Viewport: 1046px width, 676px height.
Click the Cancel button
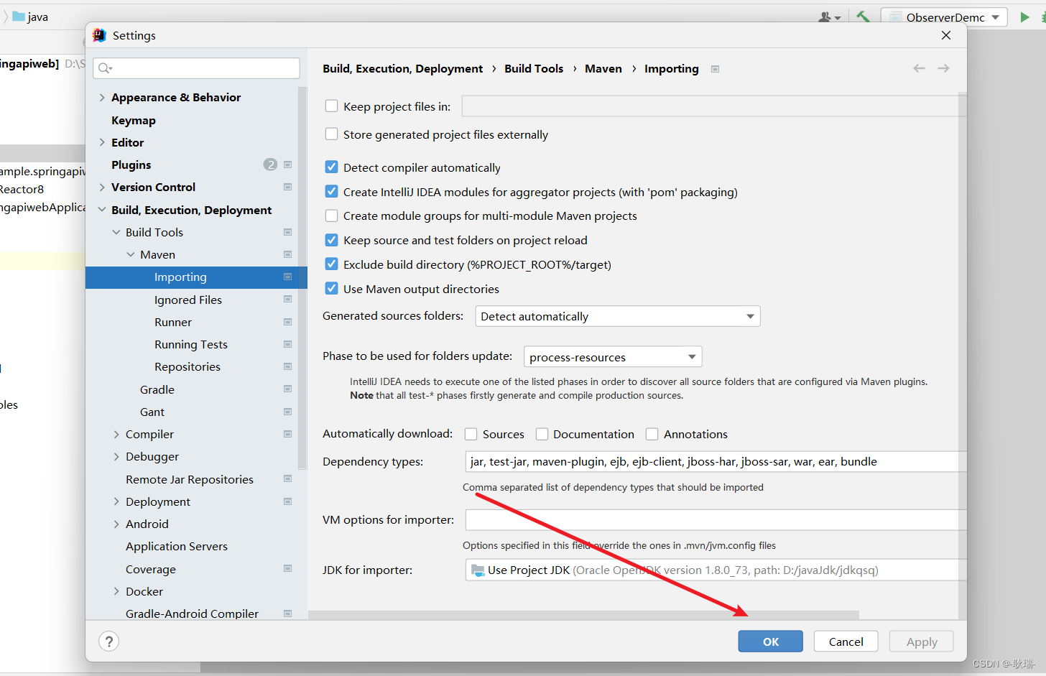click(846, 642)
